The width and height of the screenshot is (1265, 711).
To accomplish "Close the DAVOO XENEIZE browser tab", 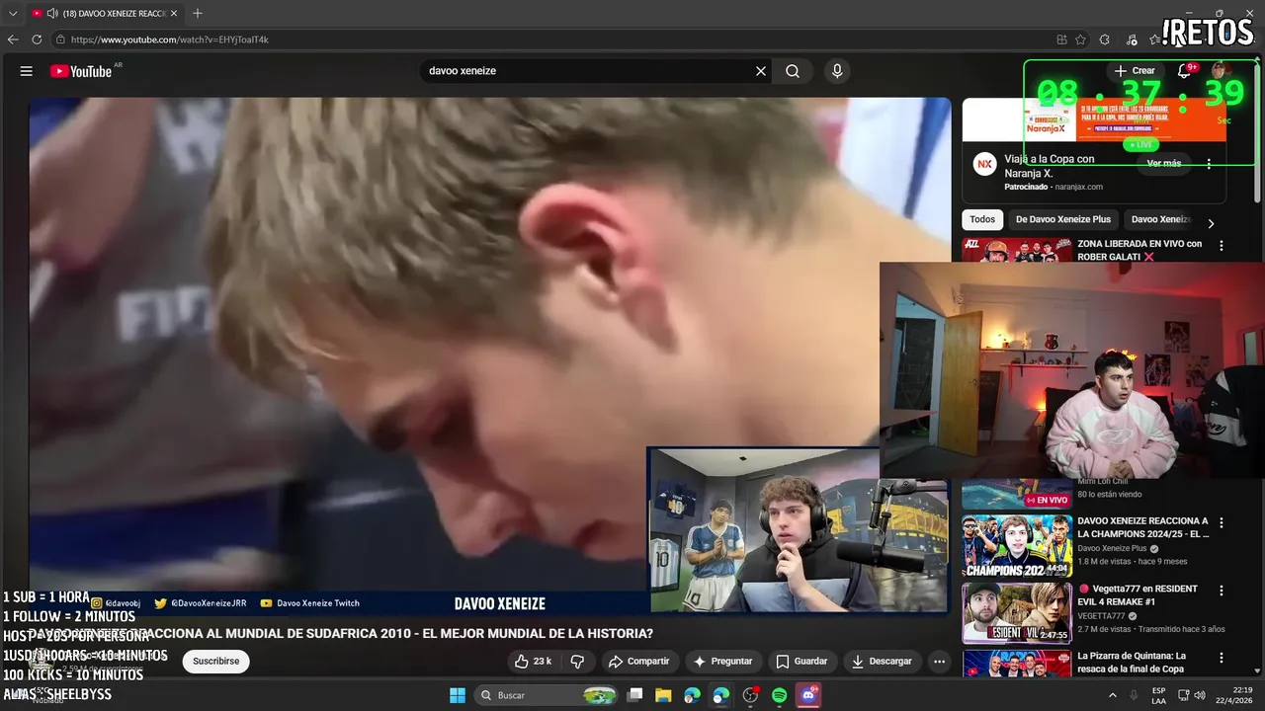I will point(174,13).
